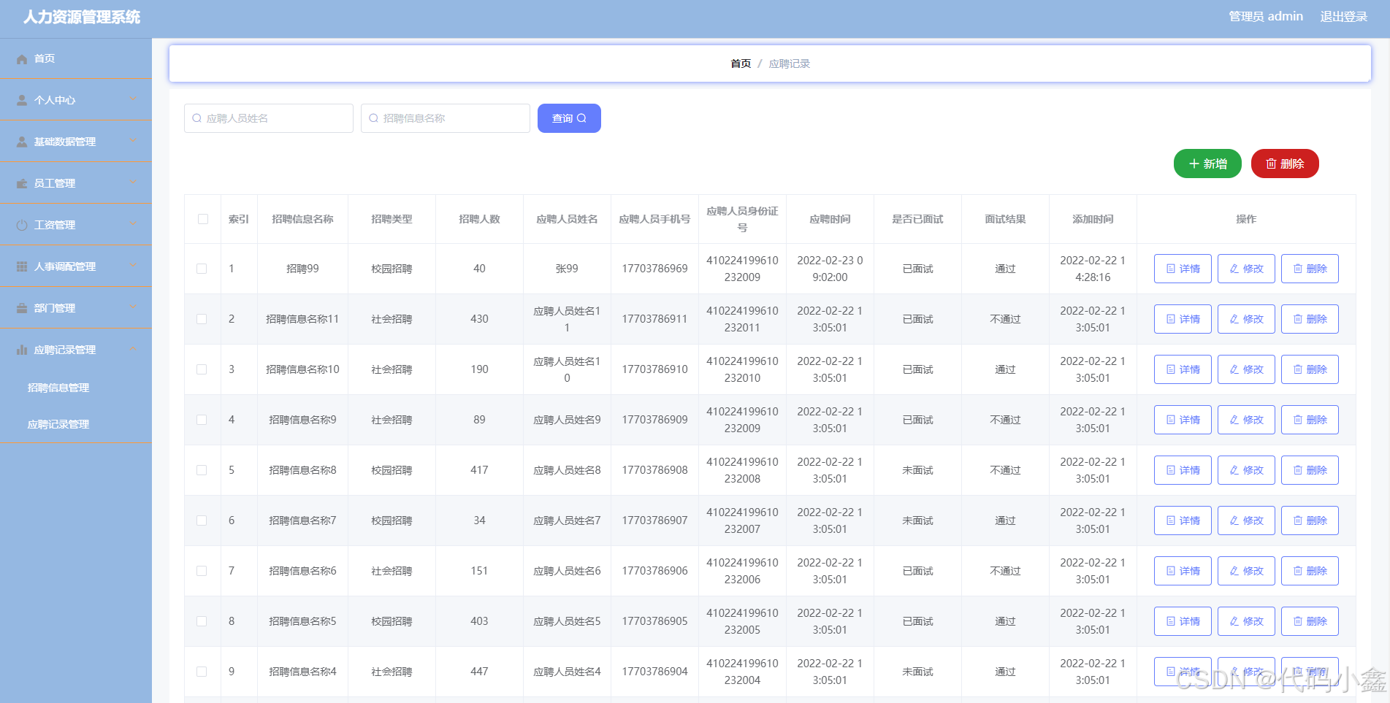The image size is (1390, 703).
Task: Click the green 新增 button
Action: click(x=1207, y=164)
